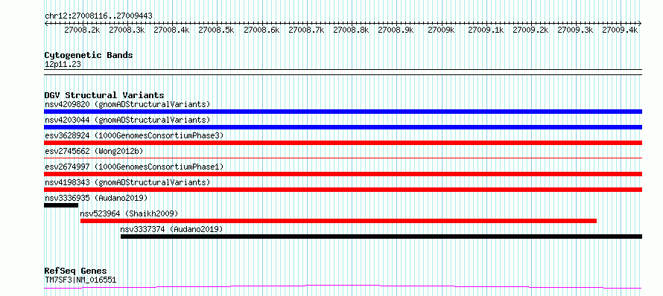Click the 27009.2k ruler tick label

coord(530,30)
